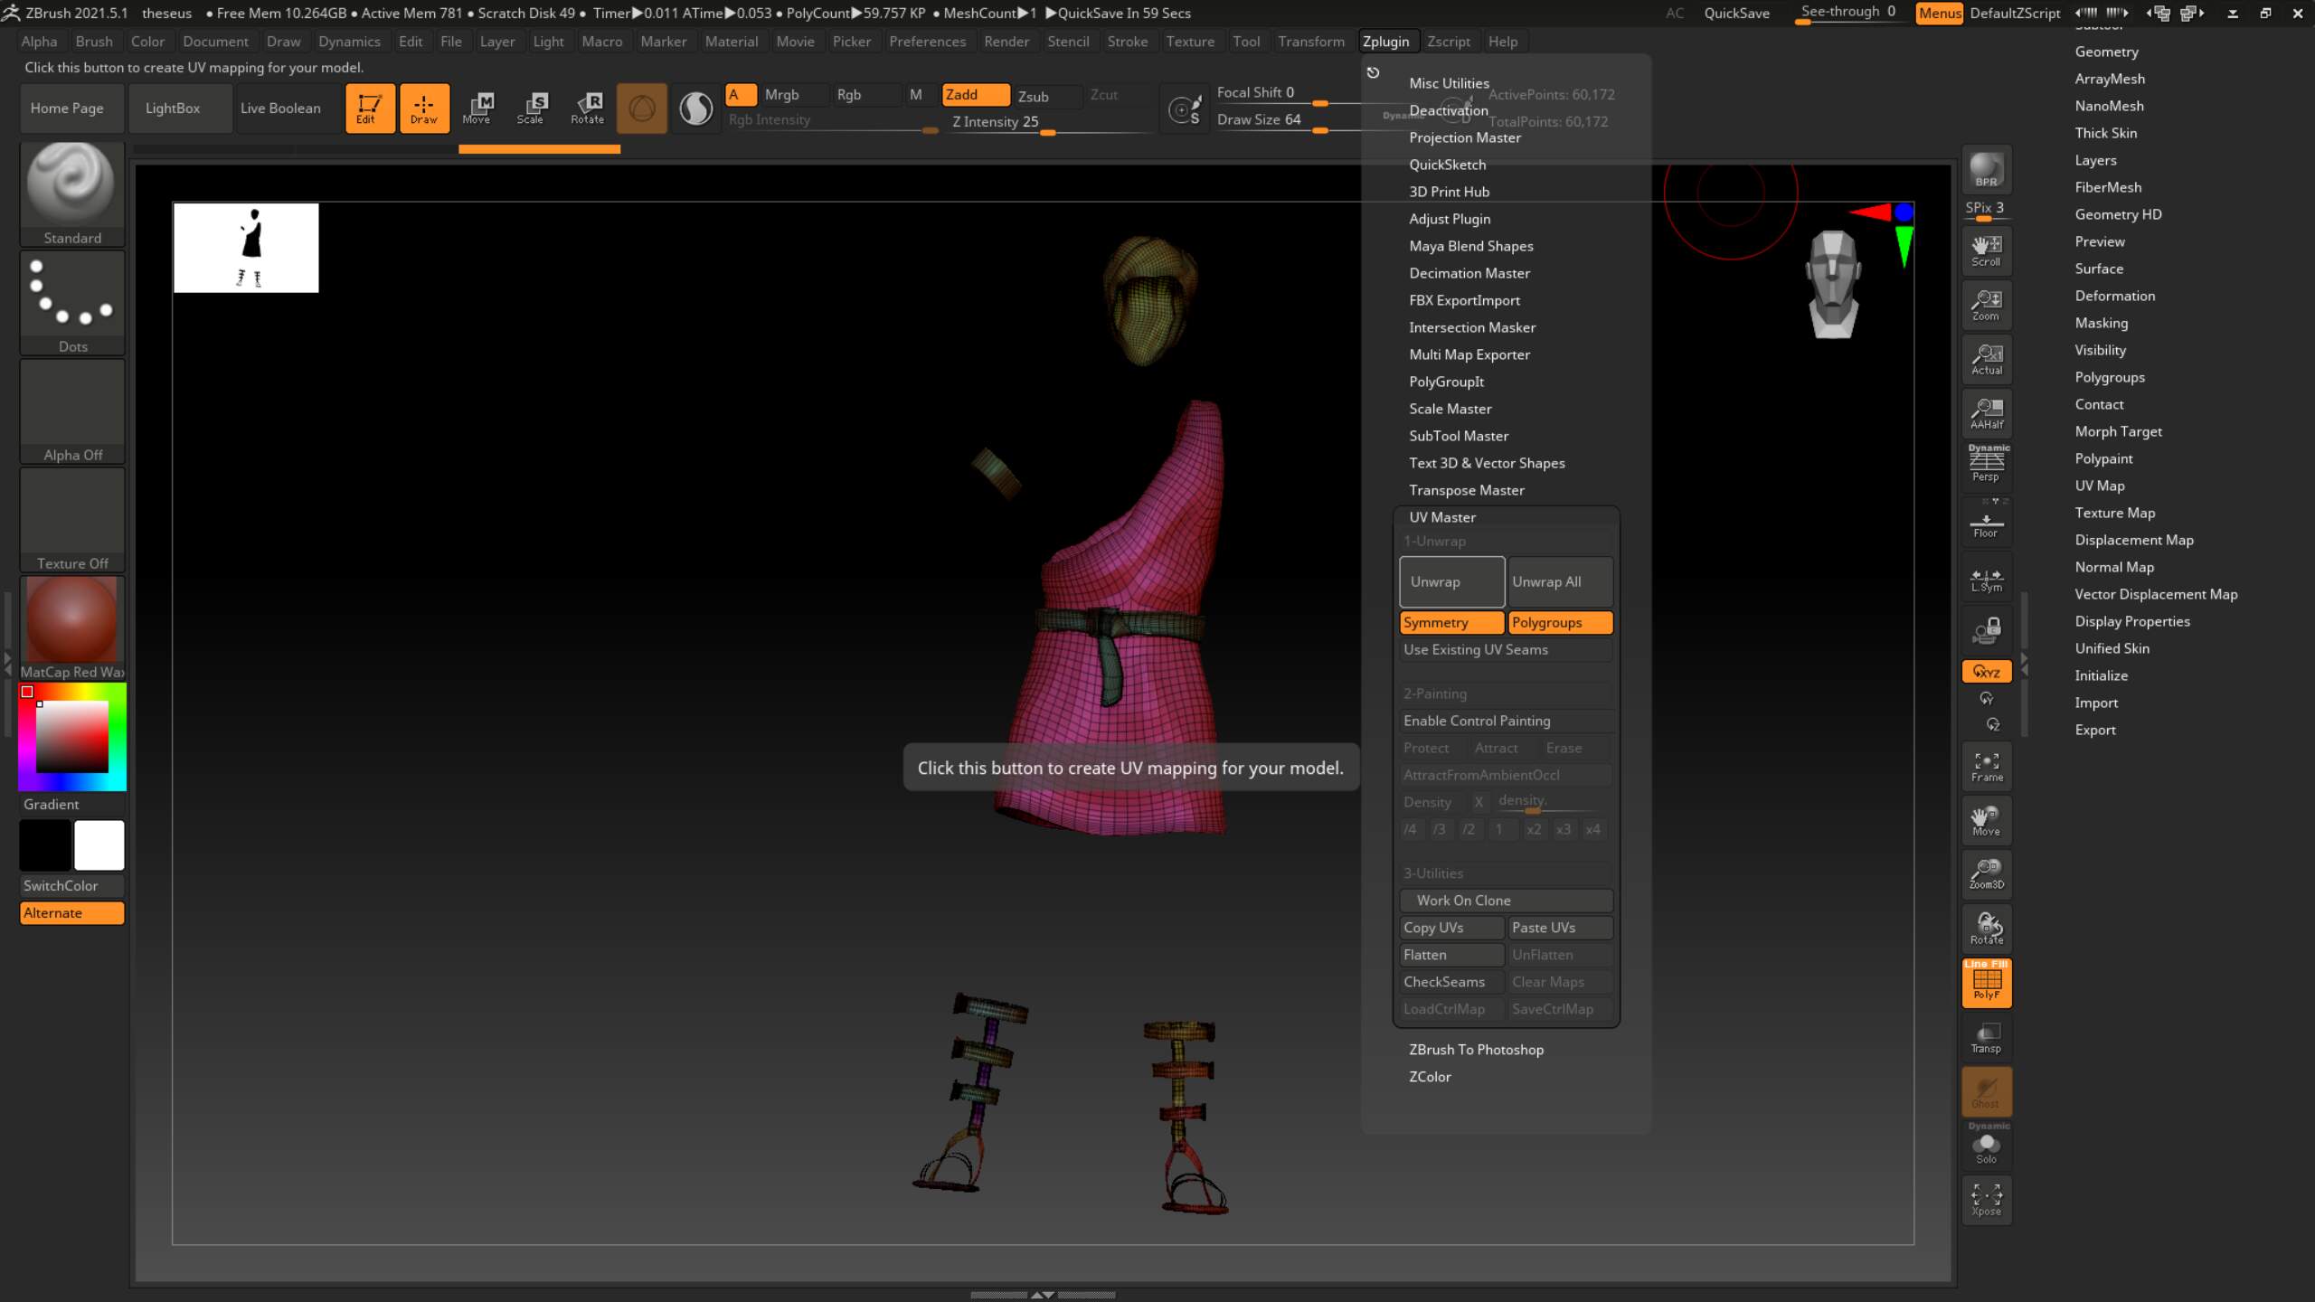
Task: Switch to Rotate transform icon
Action: [x=587, y=108]
